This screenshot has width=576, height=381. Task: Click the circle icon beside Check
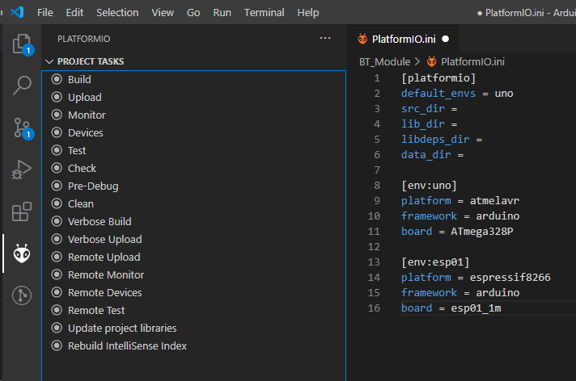[57, 168]
